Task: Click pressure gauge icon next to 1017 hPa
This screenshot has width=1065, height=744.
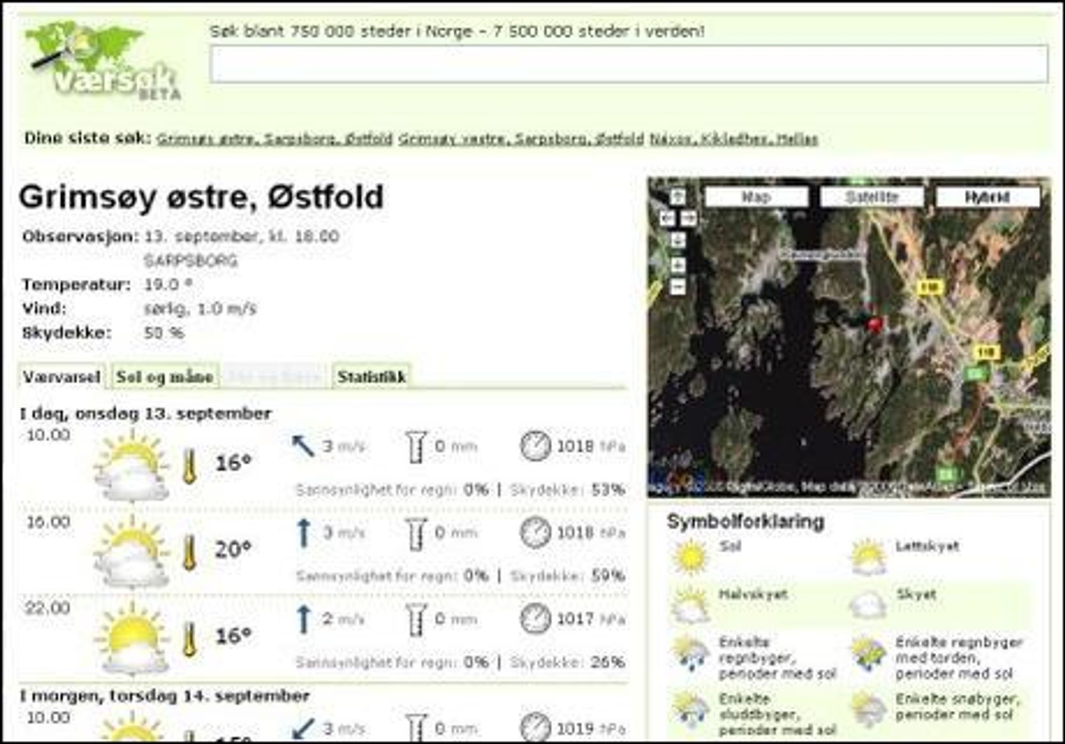Action: click(x=535, y=619)
